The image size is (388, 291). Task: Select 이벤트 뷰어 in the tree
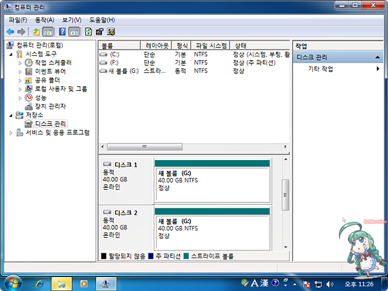coord(50,71)
